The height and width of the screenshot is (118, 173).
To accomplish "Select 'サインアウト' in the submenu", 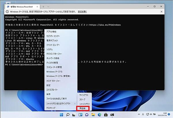I will pos(84,95).
